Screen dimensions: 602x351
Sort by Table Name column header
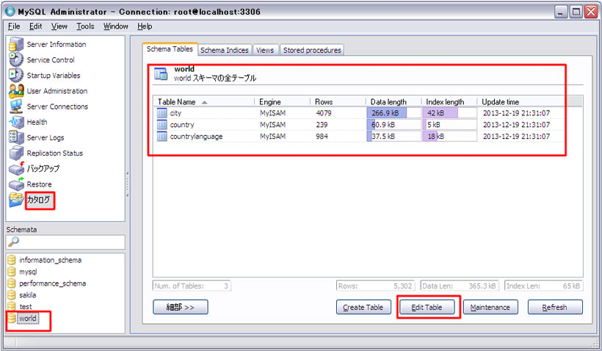[x=204, y=102]
